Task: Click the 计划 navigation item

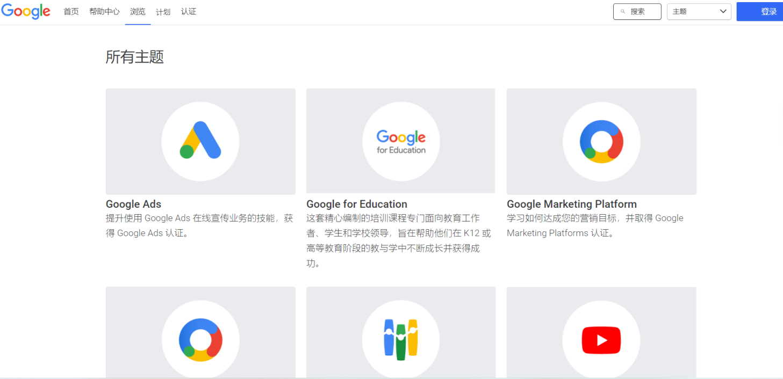Action: coord(163,11)
